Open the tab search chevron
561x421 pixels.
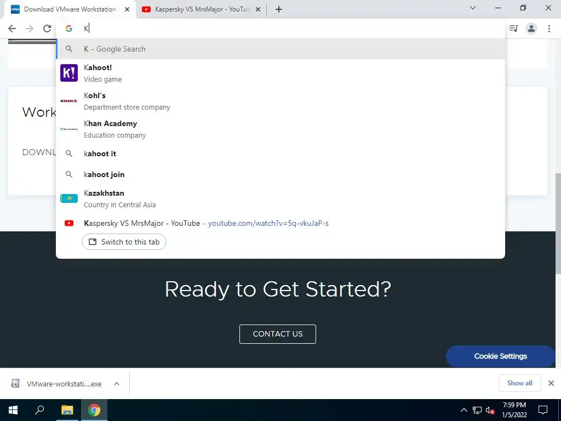pyautogui.click(x=473, y=8)
